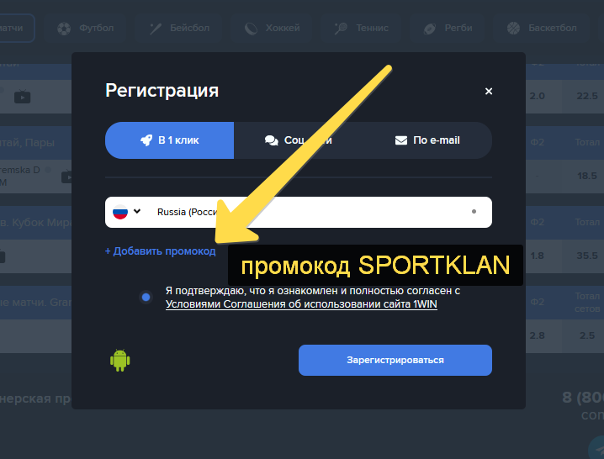The image size is (604, 459).
Task: Open the Теннис racket icon category
Action: 341,29
